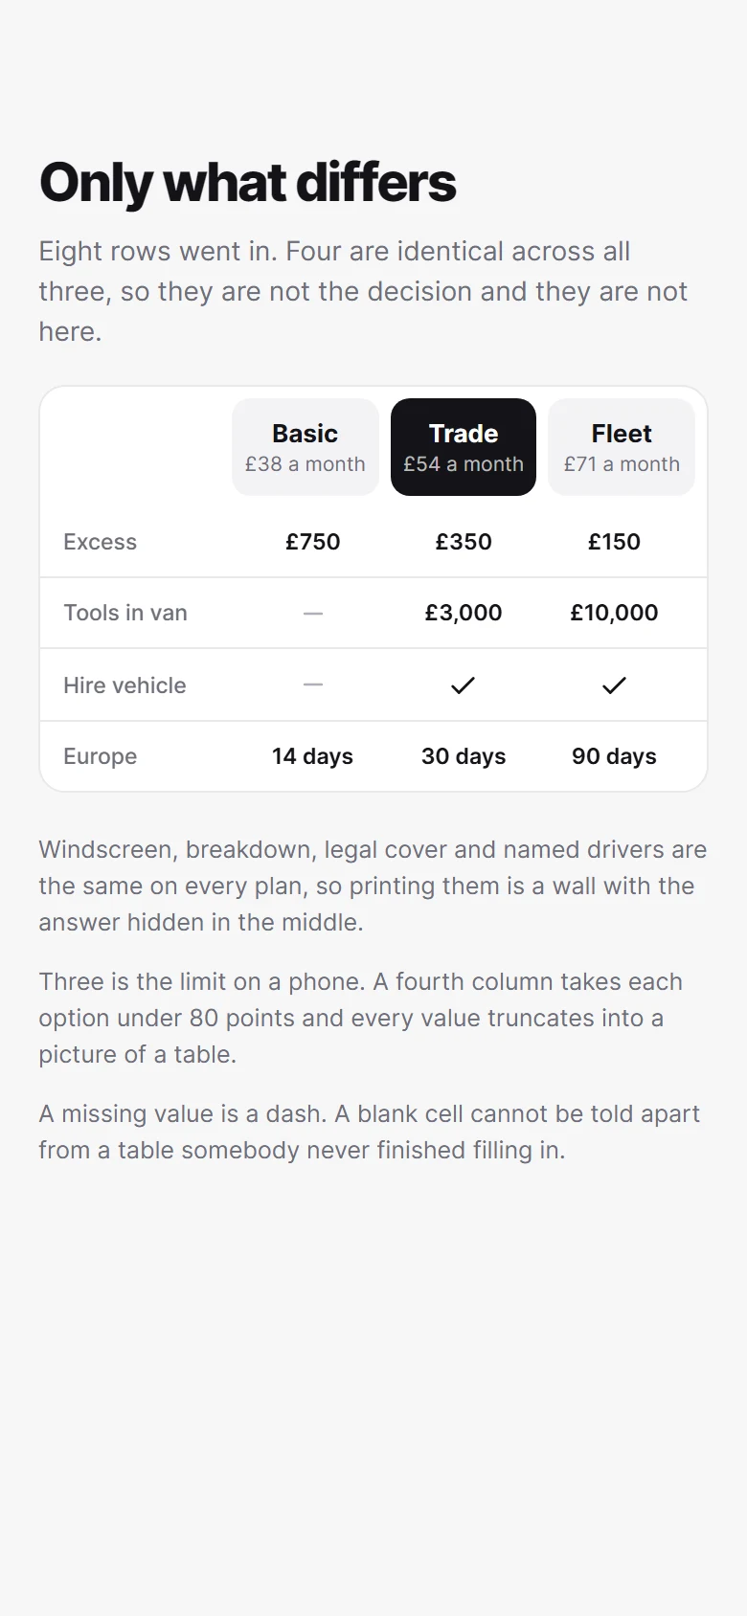Click the Fleet hire vehicle checkmark
The width and height of the screenshot is (747, 1616).
[614, 685]
